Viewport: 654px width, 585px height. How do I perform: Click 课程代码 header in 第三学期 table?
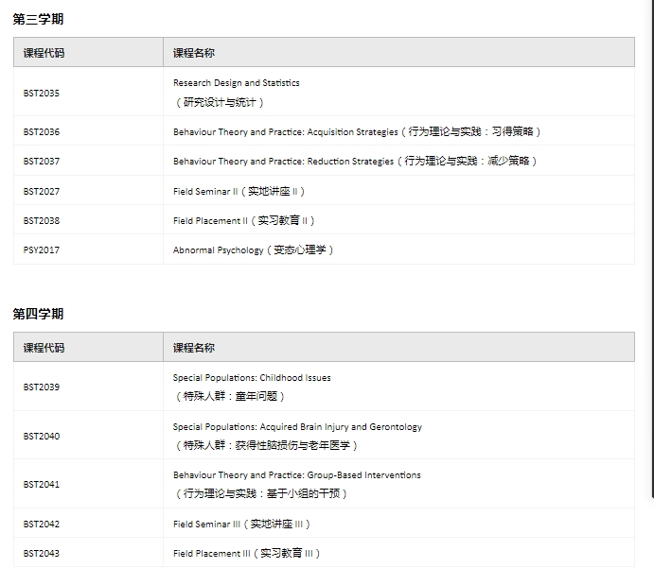tap(44, 53)
